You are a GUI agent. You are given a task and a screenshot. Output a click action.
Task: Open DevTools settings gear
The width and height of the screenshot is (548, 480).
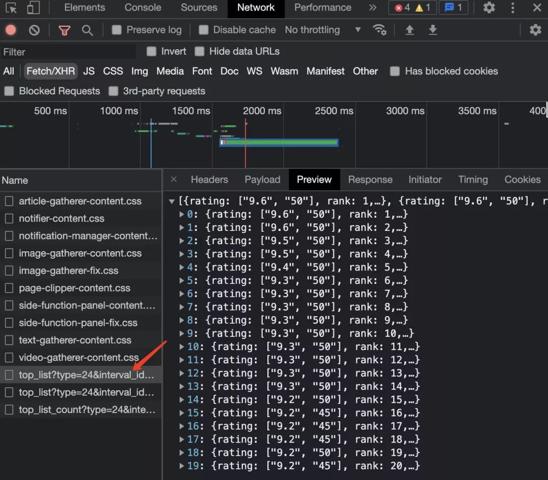(489, 7)
